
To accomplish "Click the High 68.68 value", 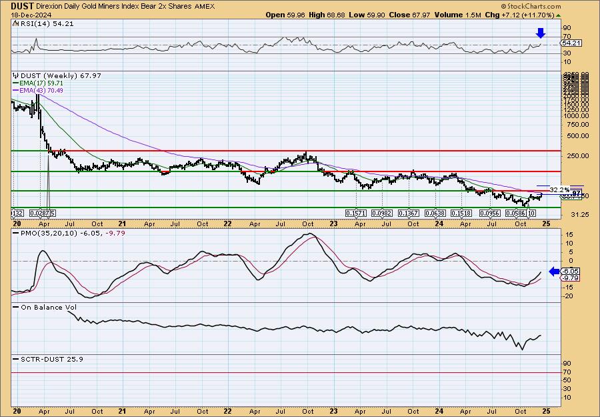I will pos(327,15).
